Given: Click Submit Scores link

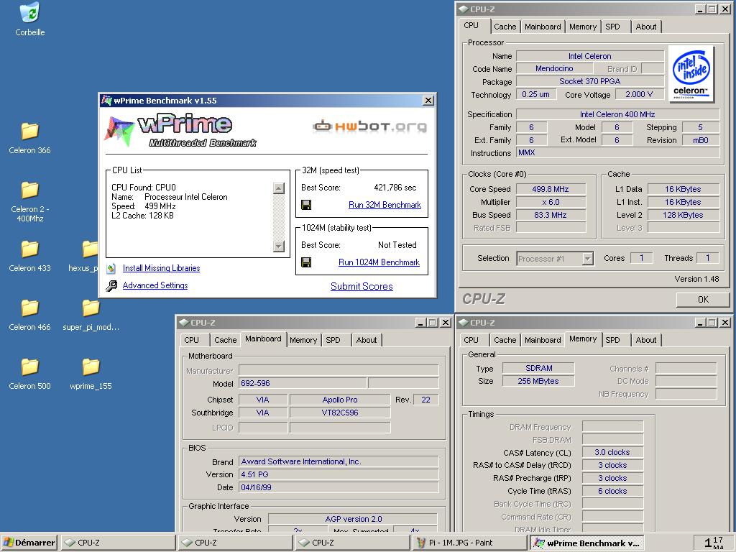Looking at the screenshot, I should point(362,286).
